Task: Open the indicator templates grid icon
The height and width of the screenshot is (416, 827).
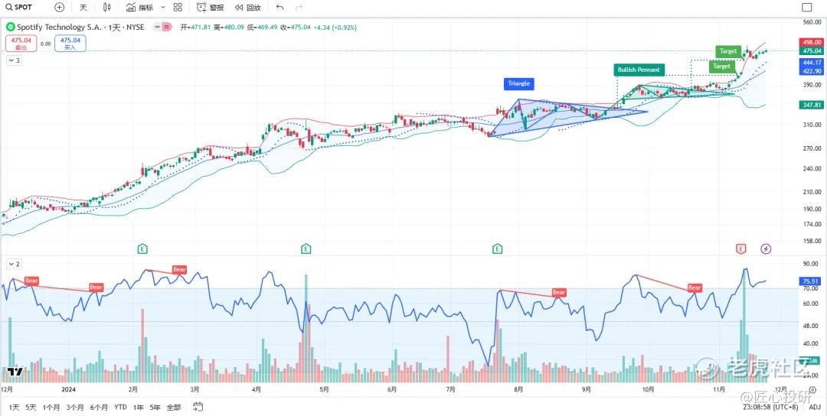Action: click(x=178, y=8)
